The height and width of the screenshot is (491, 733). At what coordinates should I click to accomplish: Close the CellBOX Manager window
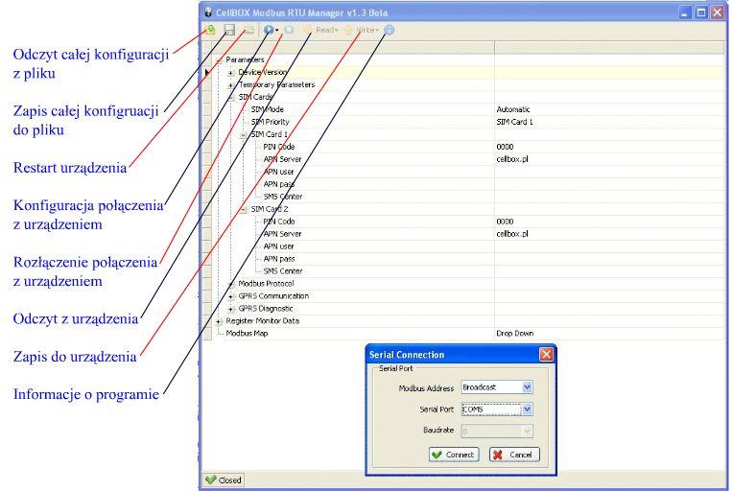[718, 12]
